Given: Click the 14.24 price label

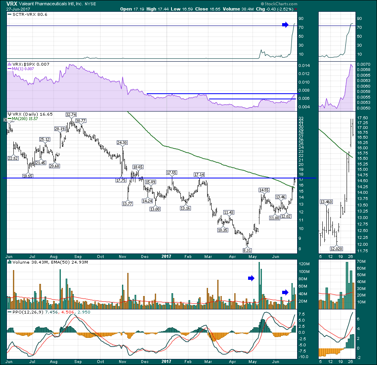Looking at the screenshot, I should pos(148,201).
